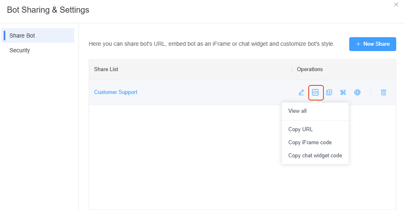Delete Customer Support share via trash icon

tap(384, 92)
